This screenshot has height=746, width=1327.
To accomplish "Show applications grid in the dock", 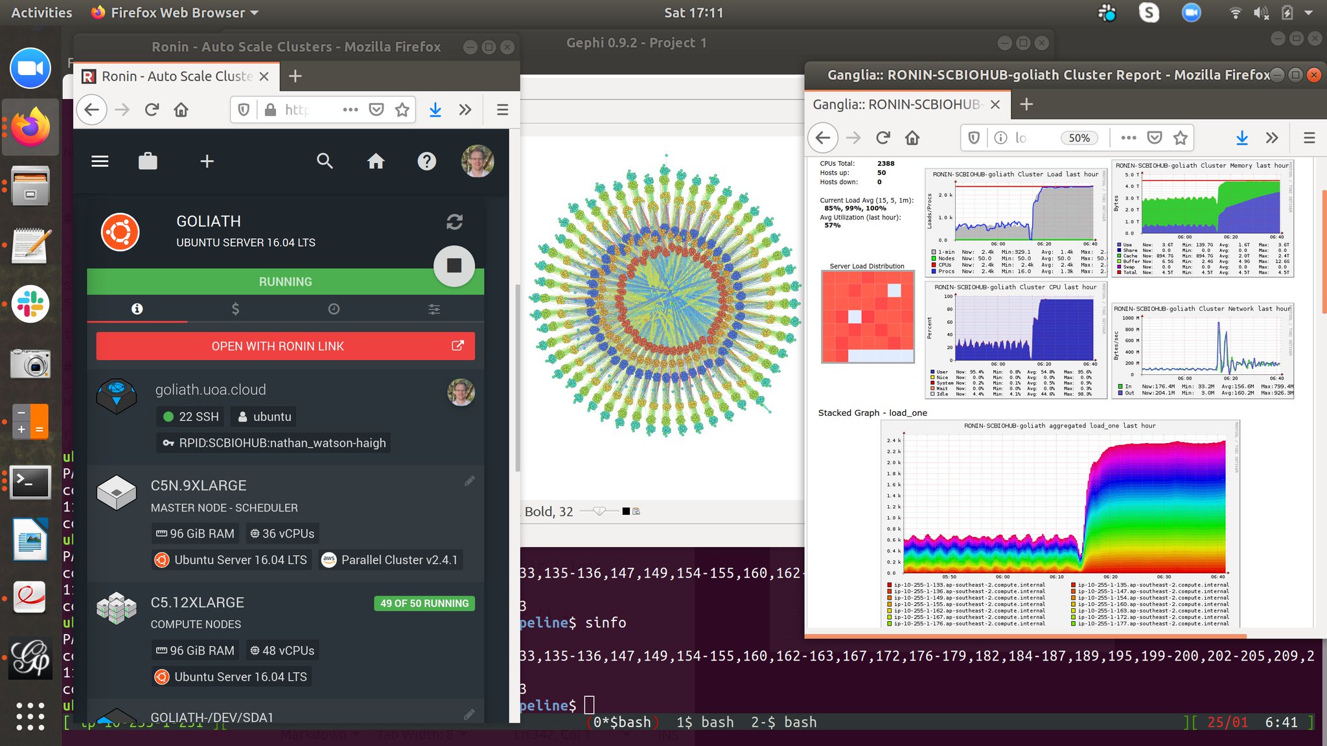I will (x=30, y=716).
